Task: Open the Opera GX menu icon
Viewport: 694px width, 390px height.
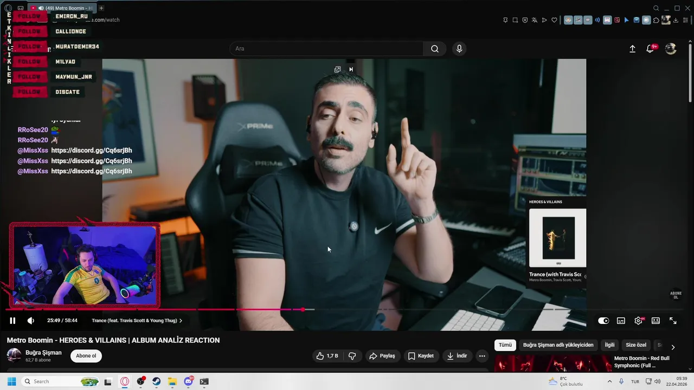Action: point(8,8)
